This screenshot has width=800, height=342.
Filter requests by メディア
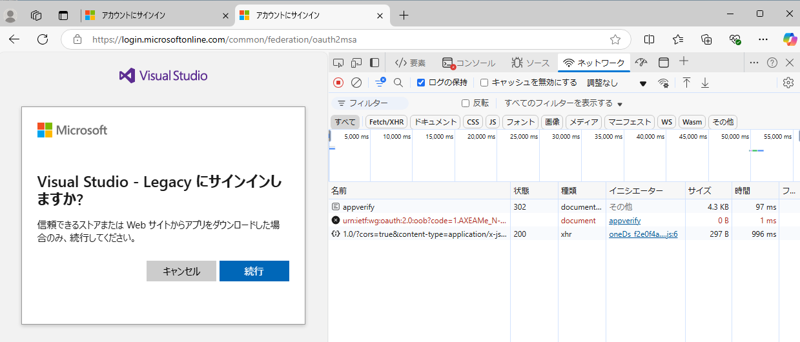(x=584, y=122)
